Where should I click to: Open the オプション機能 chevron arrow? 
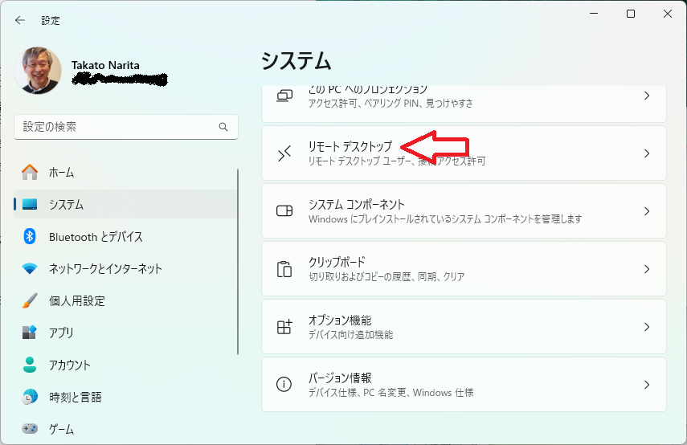647,327
